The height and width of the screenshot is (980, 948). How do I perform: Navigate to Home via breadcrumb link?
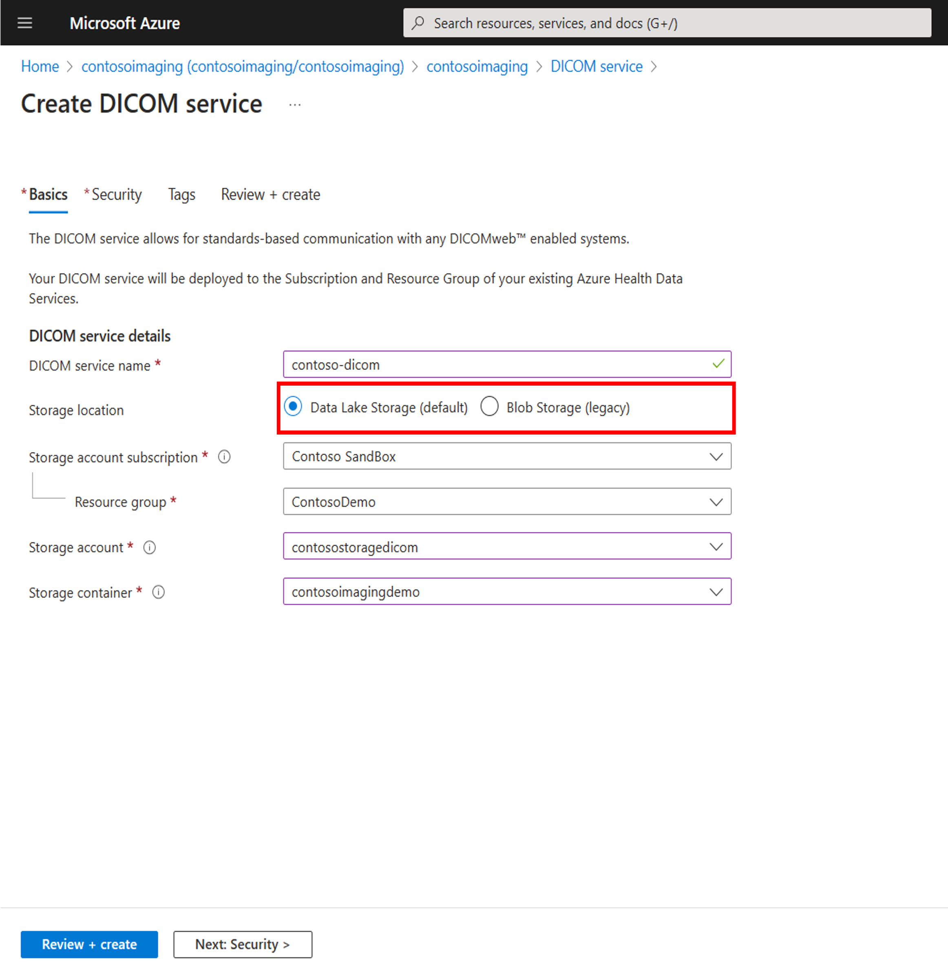coord(40,66)
